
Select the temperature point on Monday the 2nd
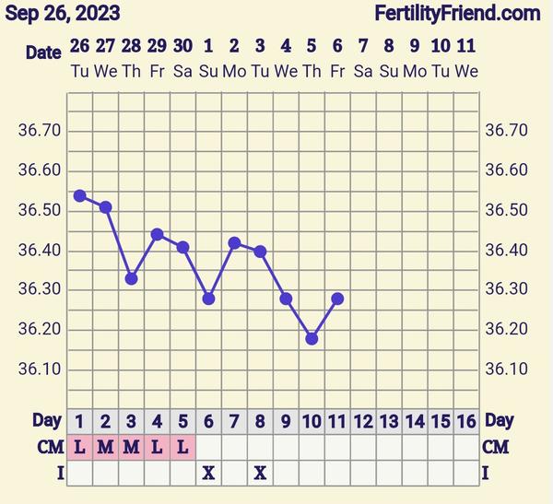[234, 243]
